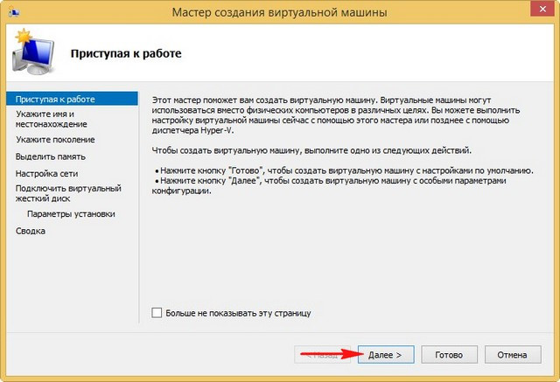The width and height of the screenshot is (560, 382).
Task: Cancel the wizard with 'Отмена'
Action: coord(513,355)
